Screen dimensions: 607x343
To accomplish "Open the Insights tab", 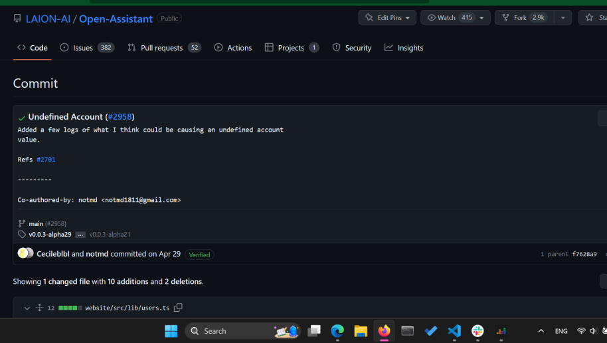I will click(403, 48).
